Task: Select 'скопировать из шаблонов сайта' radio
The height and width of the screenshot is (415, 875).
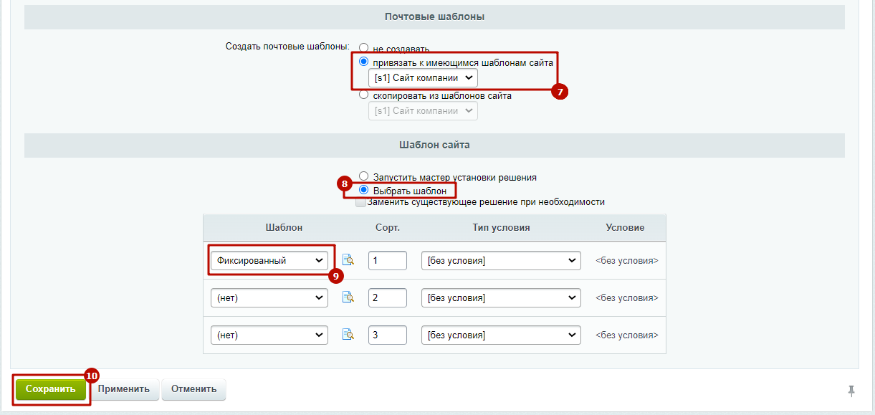Action: click(x=363, y=95)
